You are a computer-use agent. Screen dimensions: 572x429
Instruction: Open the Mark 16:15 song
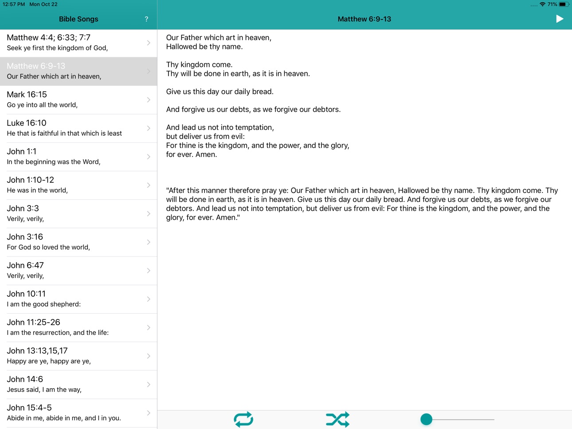[x=78, y=100]
